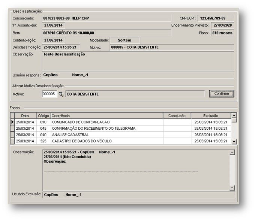Click the Fases table scroll down arrow
This screenshot has height=220, width=255.
234,142
